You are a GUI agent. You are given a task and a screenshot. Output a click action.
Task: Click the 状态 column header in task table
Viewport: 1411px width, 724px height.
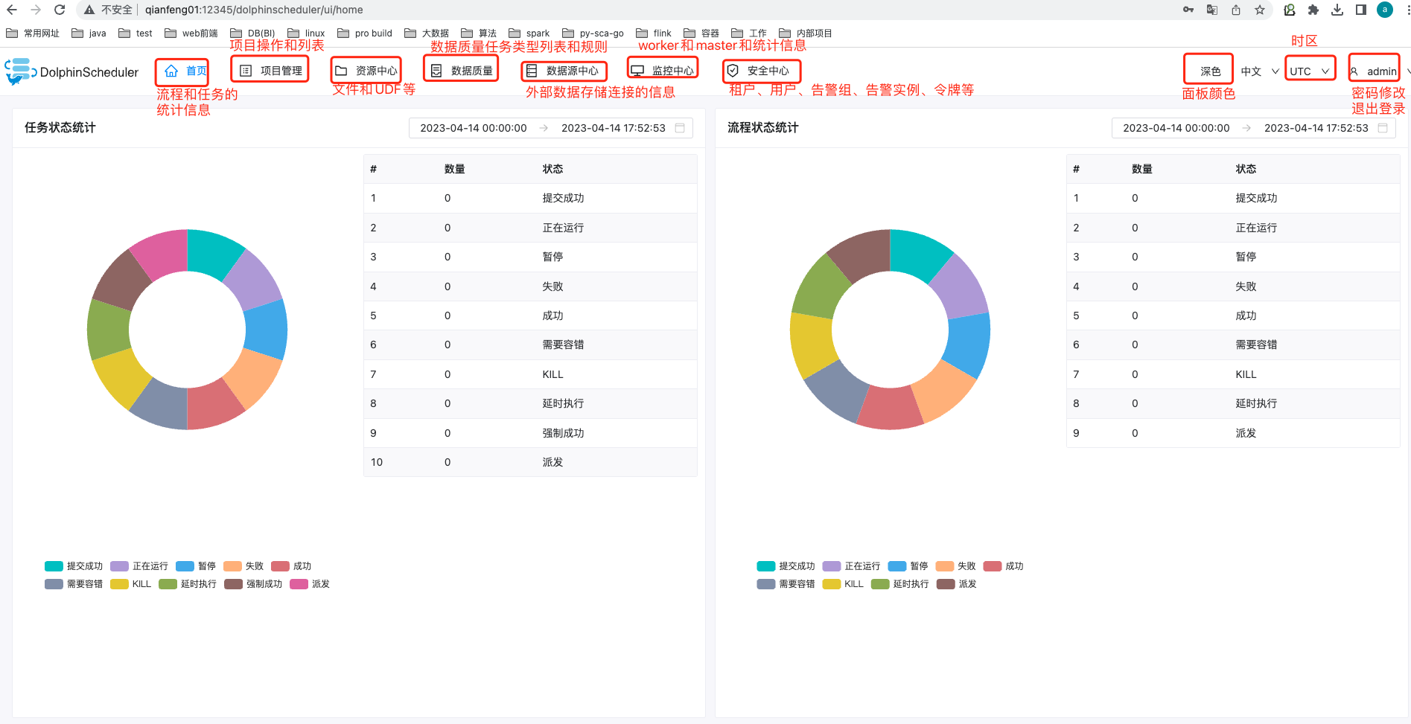coord(552,169)
